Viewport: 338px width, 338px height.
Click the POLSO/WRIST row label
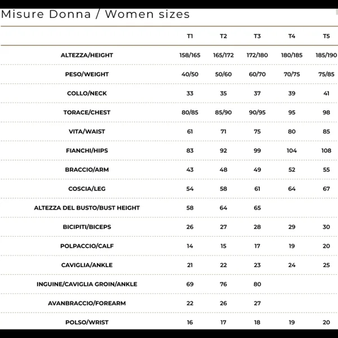click(87, 322)
